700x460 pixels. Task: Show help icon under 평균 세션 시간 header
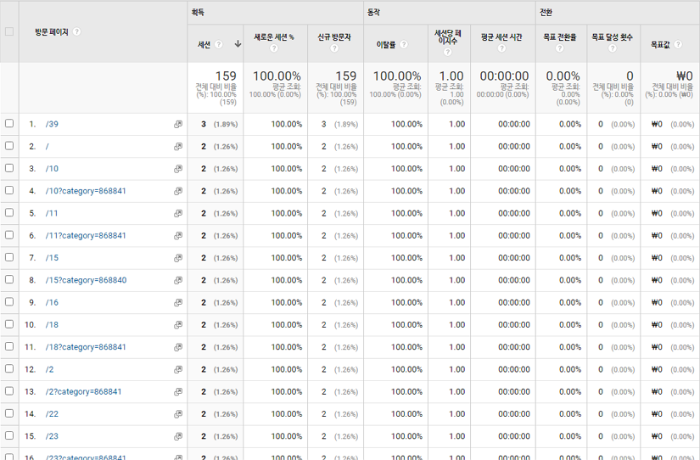[501, 48]
